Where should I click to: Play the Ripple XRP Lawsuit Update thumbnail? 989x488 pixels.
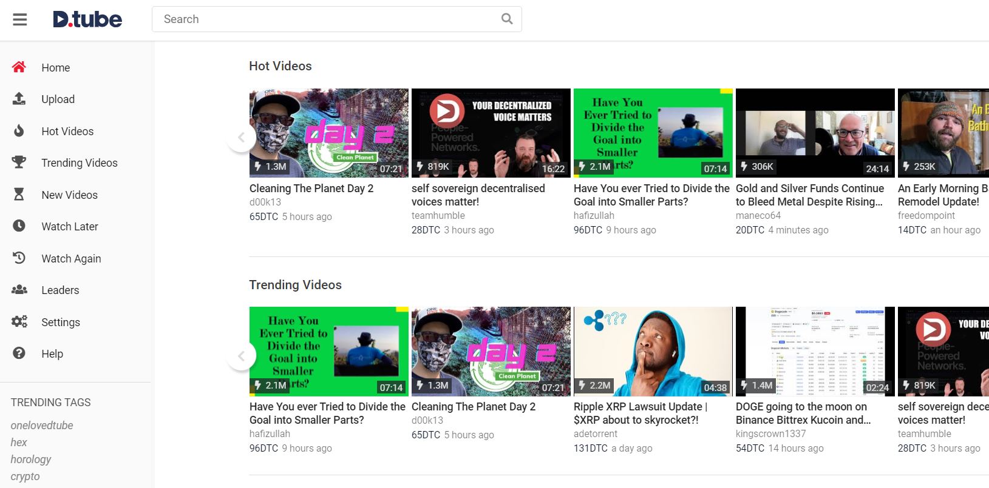(x=653, y=352)
